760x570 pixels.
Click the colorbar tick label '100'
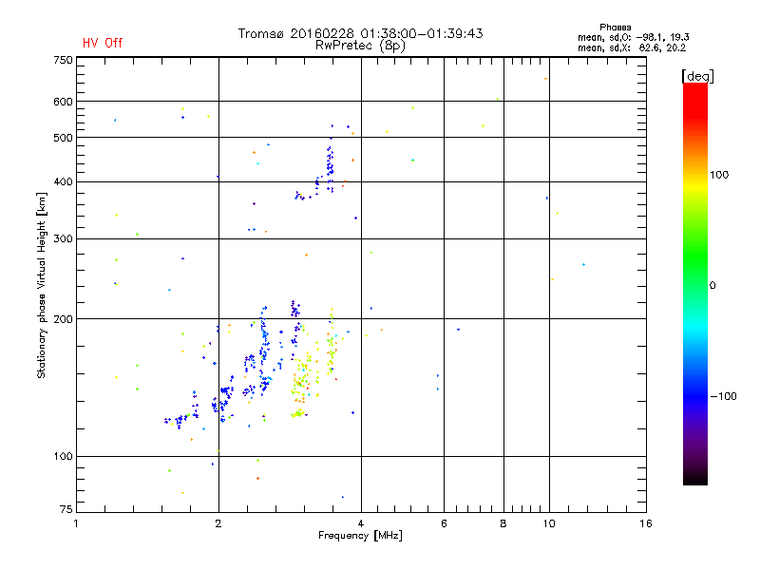[719, 175]
